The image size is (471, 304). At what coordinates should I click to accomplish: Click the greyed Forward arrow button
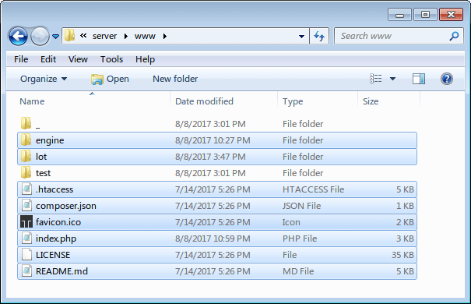coord(40,36)
